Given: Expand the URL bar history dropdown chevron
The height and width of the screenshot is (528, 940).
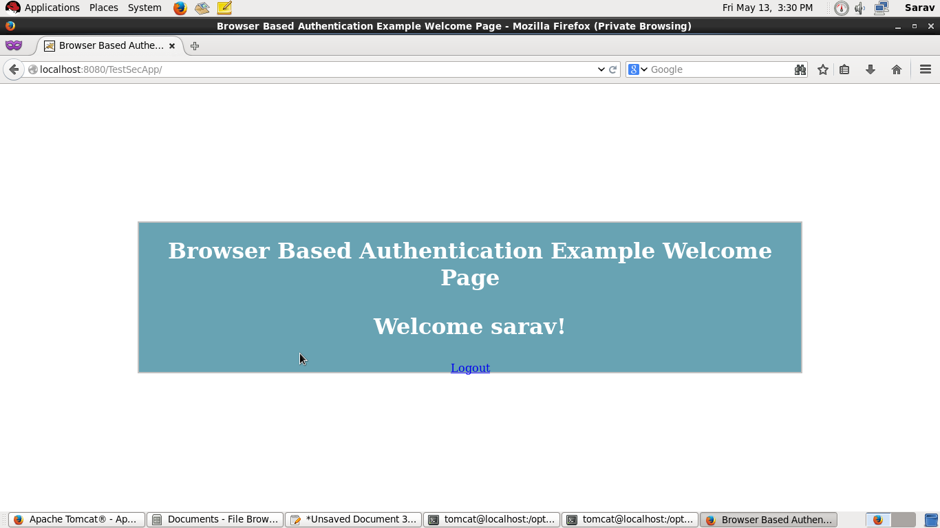Looking at the screenshot, I should click(601, 69).
